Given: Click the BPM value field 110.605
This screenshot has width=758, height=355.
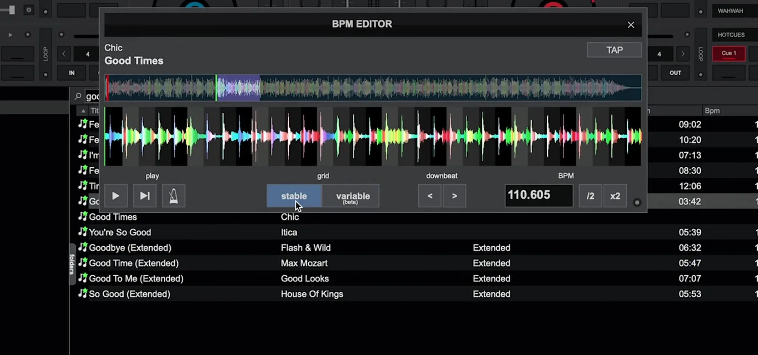Looking at the screenshot, I should (x=538, y=195).
